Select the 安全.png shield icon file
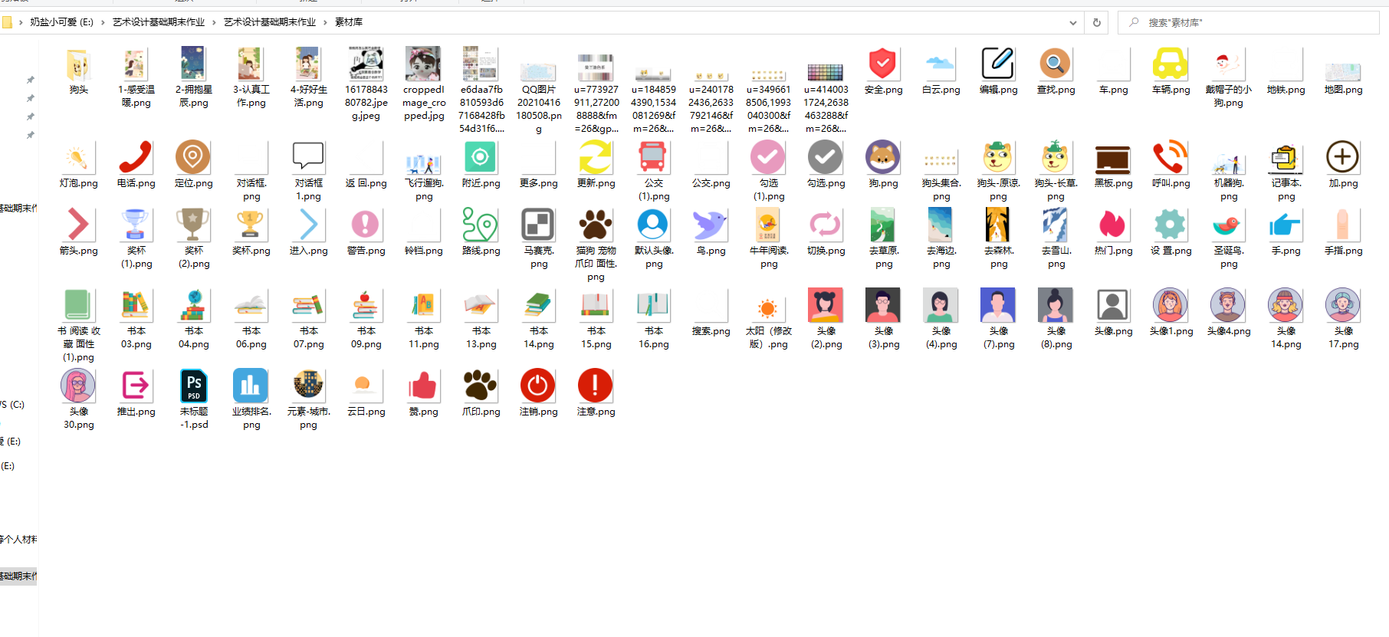The height and width of the screenshot is (637, 1389). tap(883, 64)
